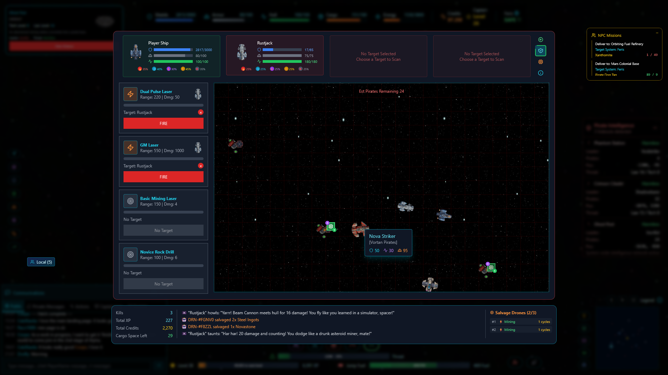Click the green back arrow icon
Image resolution: width=668 pixels, height=375 pixels.
click(541, 40)
